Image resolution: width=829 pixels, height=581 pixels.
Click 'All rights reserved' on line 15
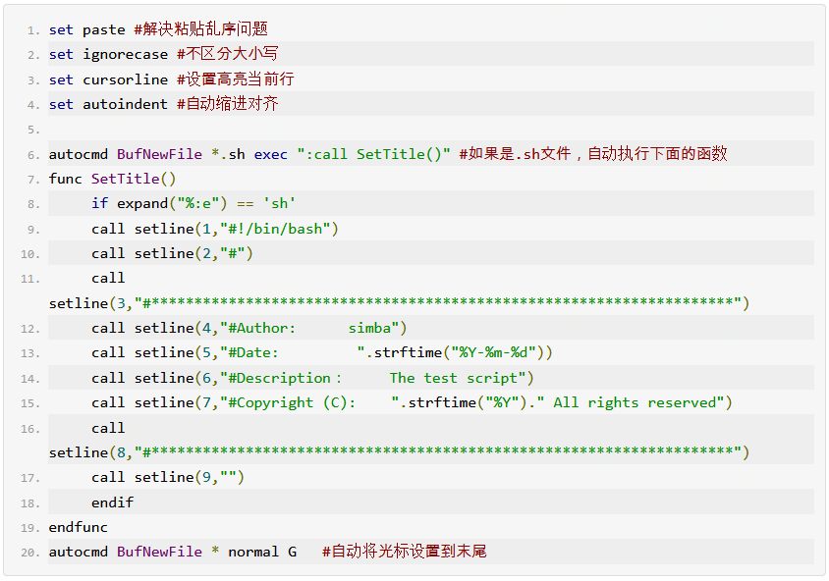(635, 403)
